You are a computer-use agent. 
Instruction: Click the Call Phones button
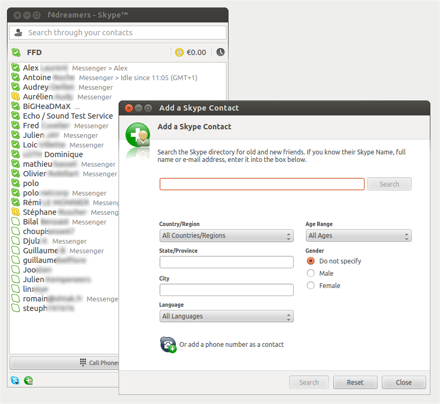pos(65,363)
